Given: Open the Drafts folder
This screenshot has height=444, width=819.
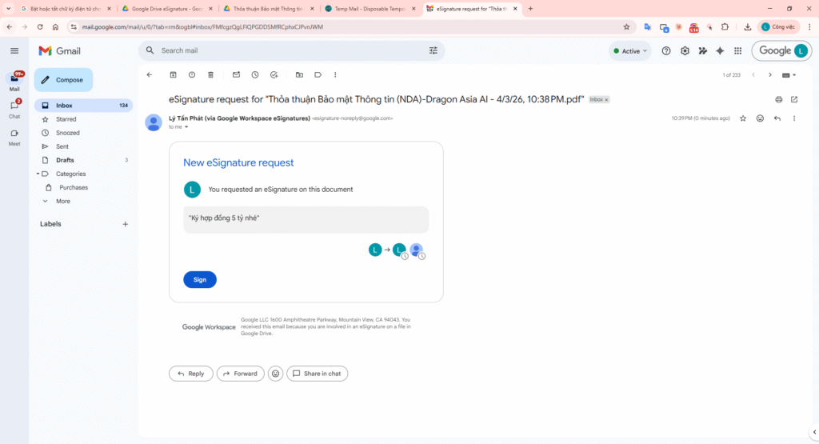Looking at the screenshot, I should pyautogui.click(x=65, y=160).
